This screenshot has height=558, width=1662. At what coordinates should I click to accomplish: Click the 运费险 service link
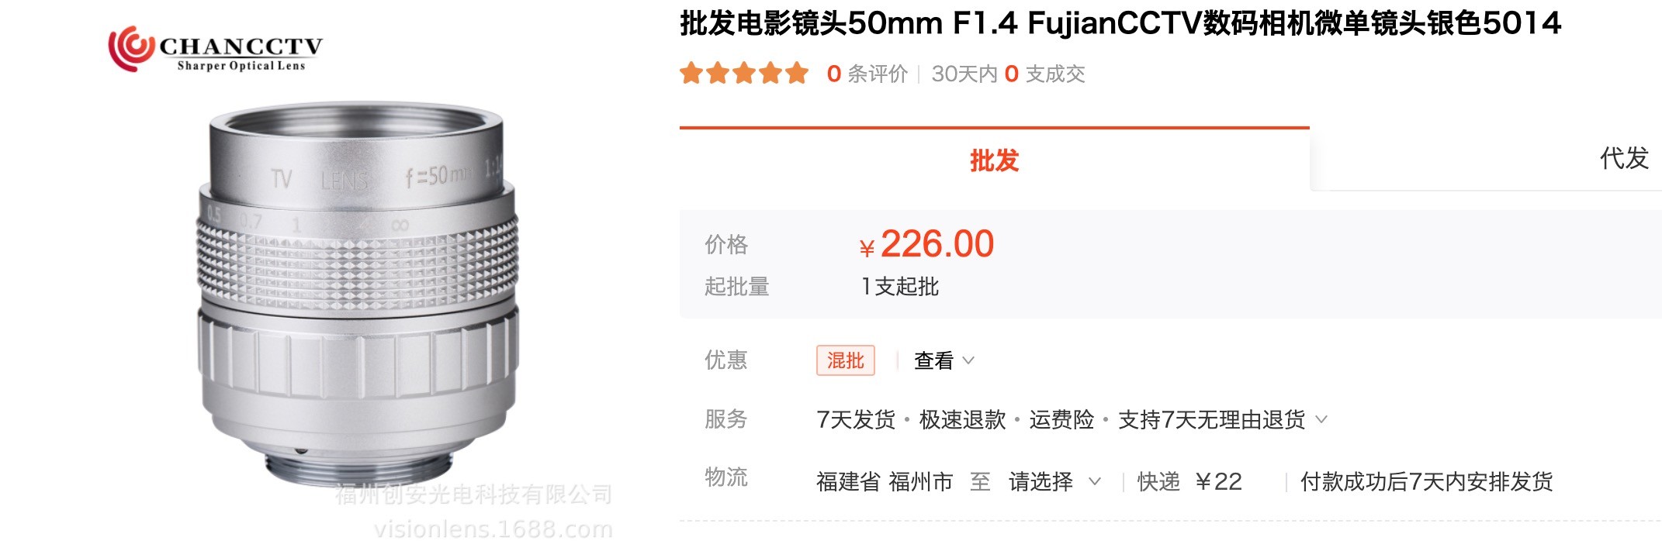tap(1061, 420)
